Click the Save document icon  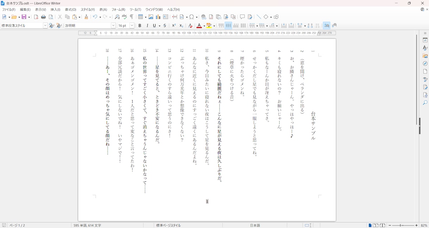24,17
